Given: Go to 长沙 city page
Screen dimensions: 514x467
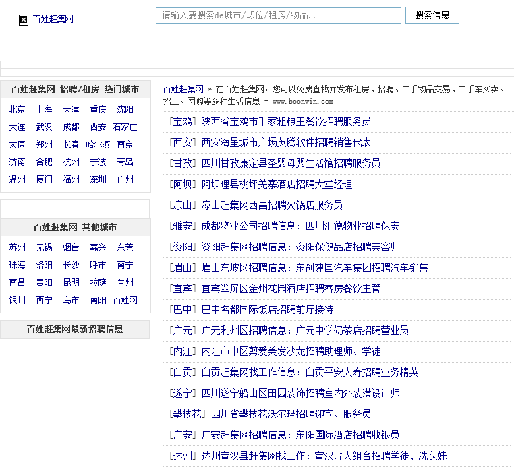Looking at the screenshot, I should 71,265.
